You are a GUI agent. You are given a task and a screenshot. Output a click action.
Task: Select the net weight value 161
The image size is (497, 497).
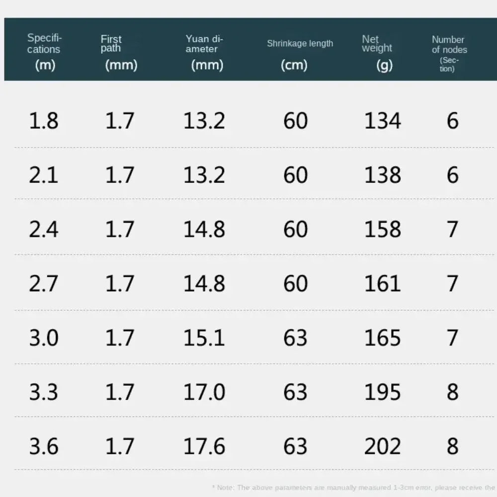coord(383,283)
